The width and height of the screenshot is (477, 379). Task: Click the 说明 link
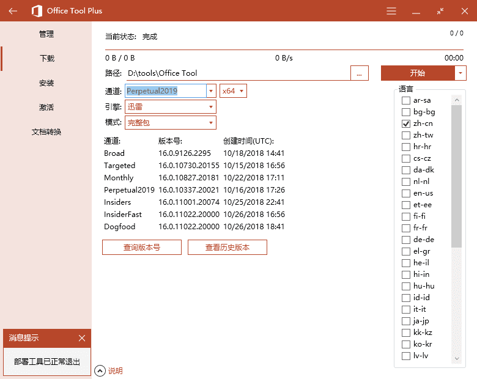[x=116, y=371]
